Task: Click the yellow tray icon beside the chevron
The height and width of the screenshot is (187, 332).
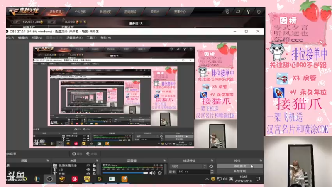Action: coord(213,179)
